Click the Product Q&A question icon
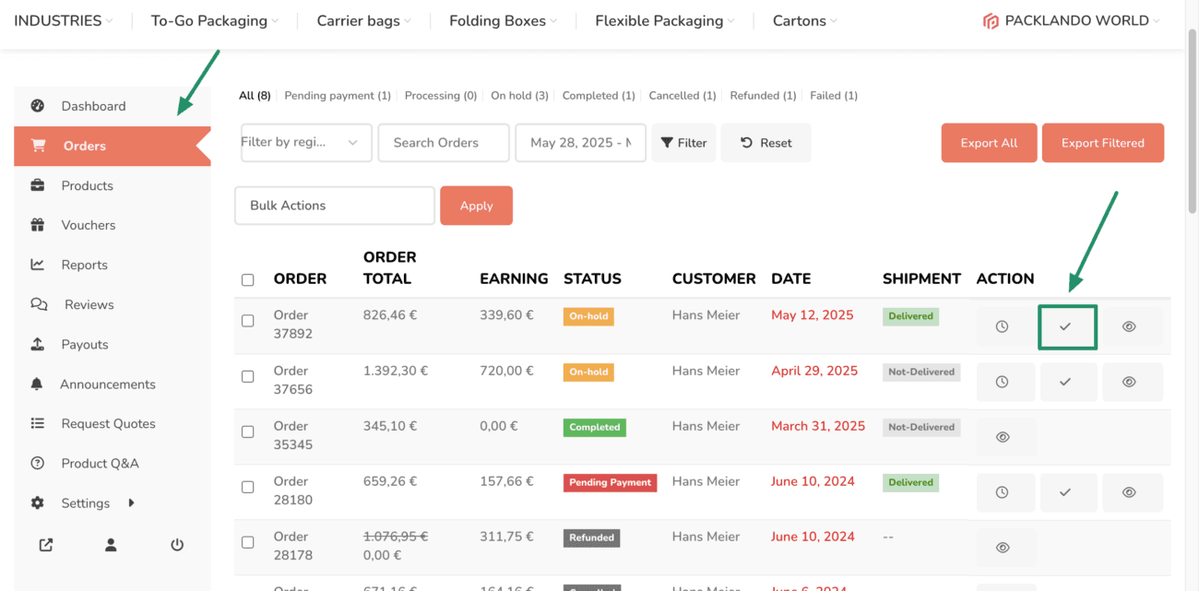Screen dimensions: 1199x591 (x=38, y=463)
